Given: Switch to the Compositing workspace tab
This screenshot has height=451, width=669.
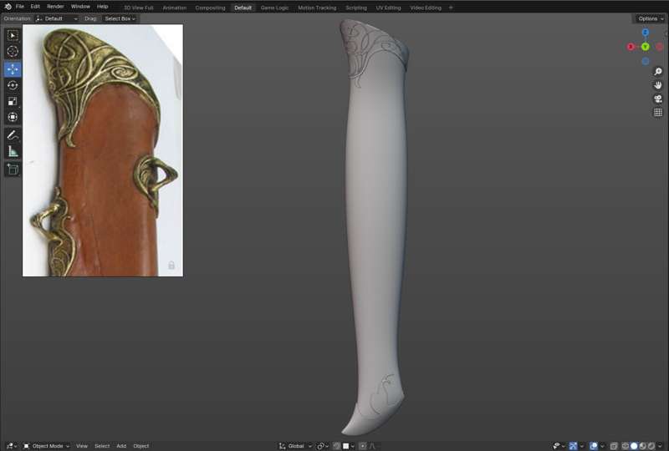Looking at the screenshot, I should [x=210, y=8].
